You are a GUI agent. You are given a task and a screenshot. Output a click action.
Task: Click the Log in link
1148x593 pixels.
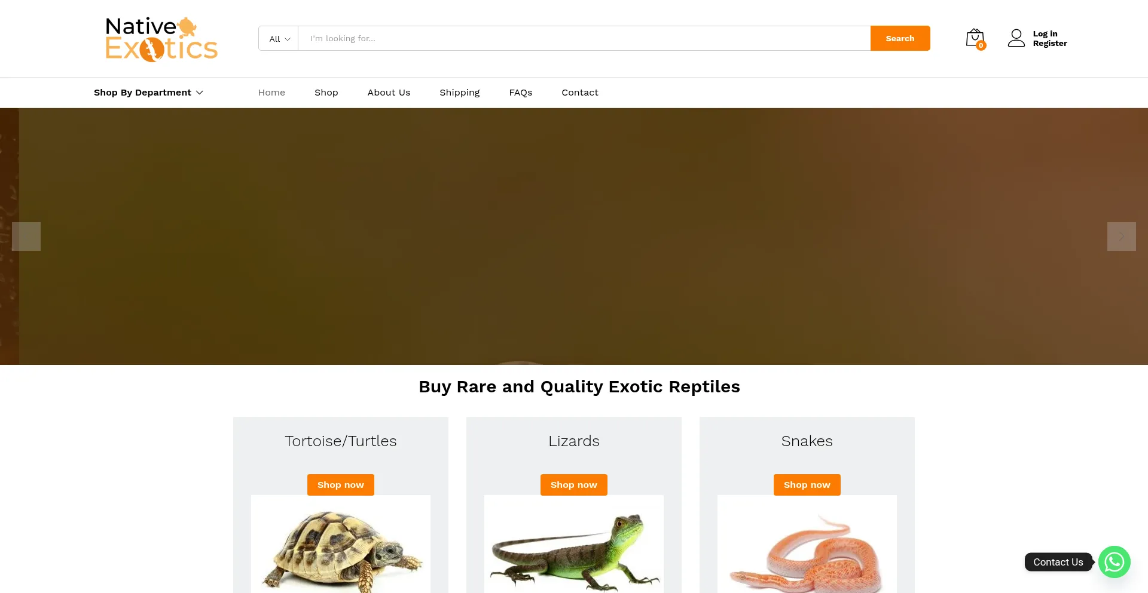(x=1045, y=34)
